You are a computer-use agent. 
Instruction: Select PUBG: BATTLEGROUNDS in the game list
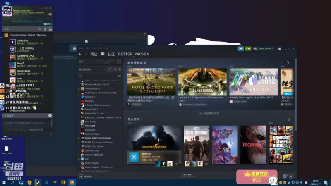[98, 138]
